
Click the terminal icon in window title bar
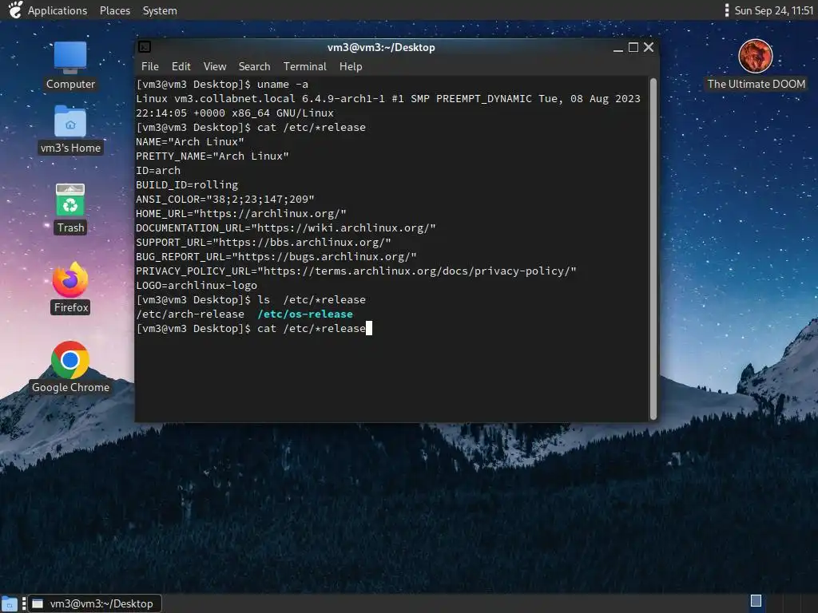pos(145,47)
